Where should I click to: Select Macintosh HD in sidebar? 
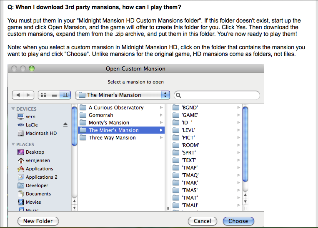[41, 133]
